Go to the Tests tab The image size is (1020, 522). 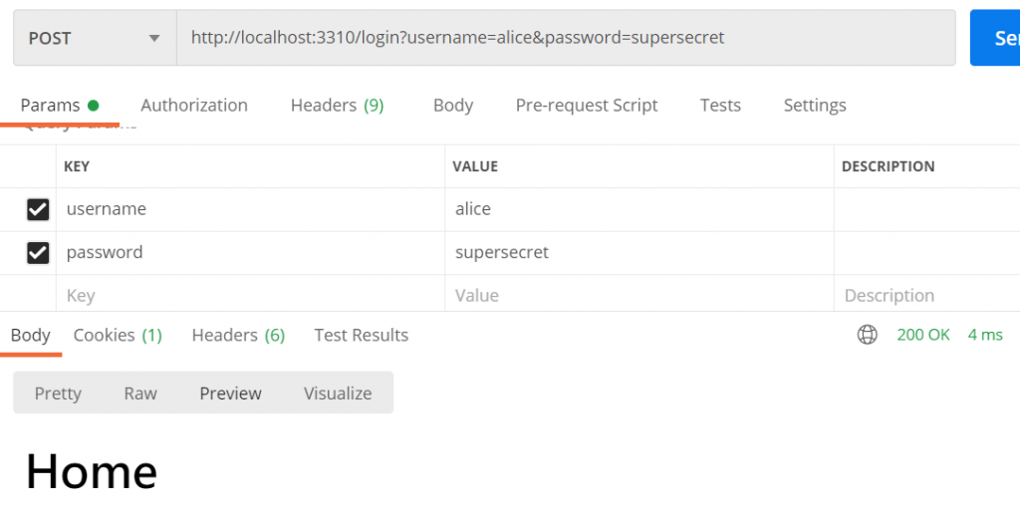[x=720, y=106]
